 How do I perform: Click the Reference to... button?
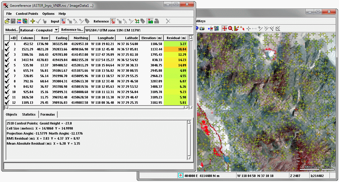pyautogui.click(x=72, y=30)
